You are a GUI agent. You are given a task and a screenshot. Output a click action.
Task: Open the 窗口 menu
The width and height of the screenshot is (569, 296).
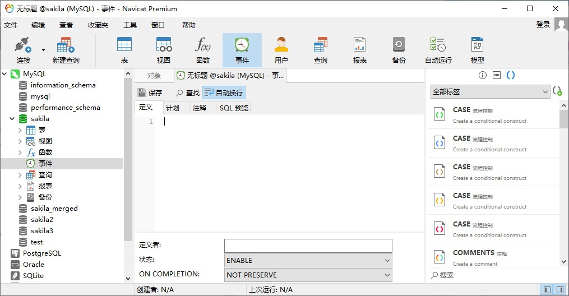click(x=158, y=25)
